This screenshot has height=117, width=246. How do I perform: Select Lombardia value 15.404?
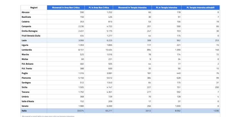pyautogui.click(x=109, y=50)
